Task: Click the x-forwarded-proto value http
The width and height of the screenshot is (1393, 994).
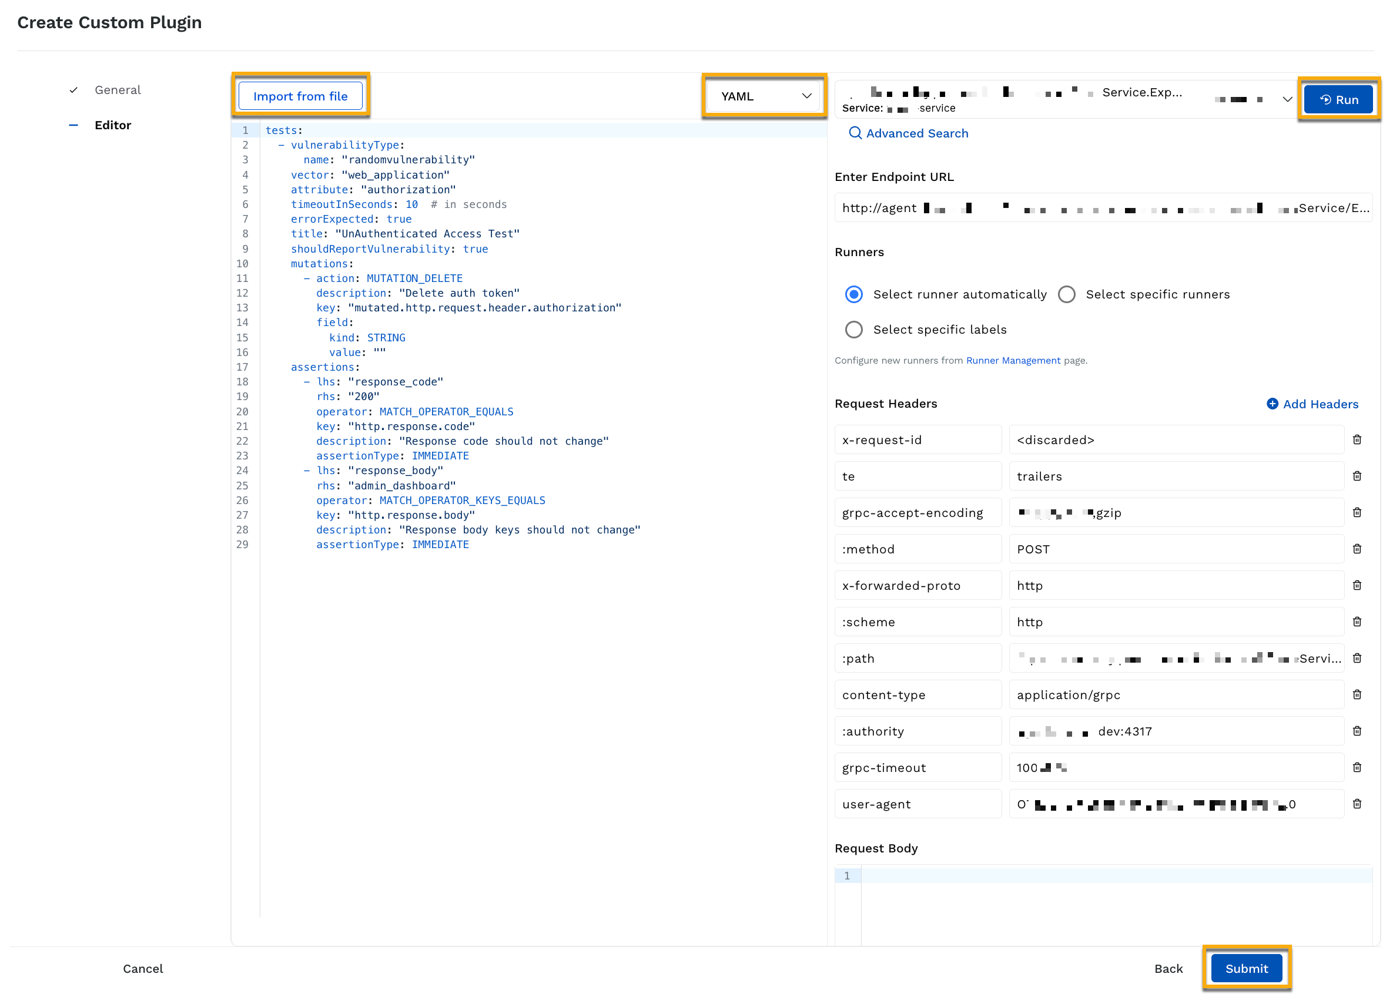Action: click(1176, 585)
